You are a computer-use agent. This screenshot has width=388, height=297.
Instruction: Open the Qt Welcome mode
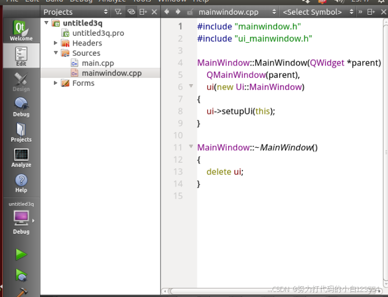pos(21,30)
